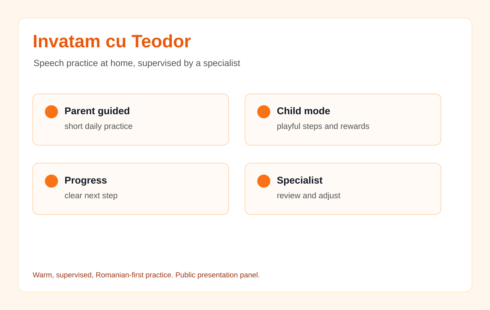Click the short daily practice description
Viewport: 490px width, 310px height.
(x=98, y=126)
